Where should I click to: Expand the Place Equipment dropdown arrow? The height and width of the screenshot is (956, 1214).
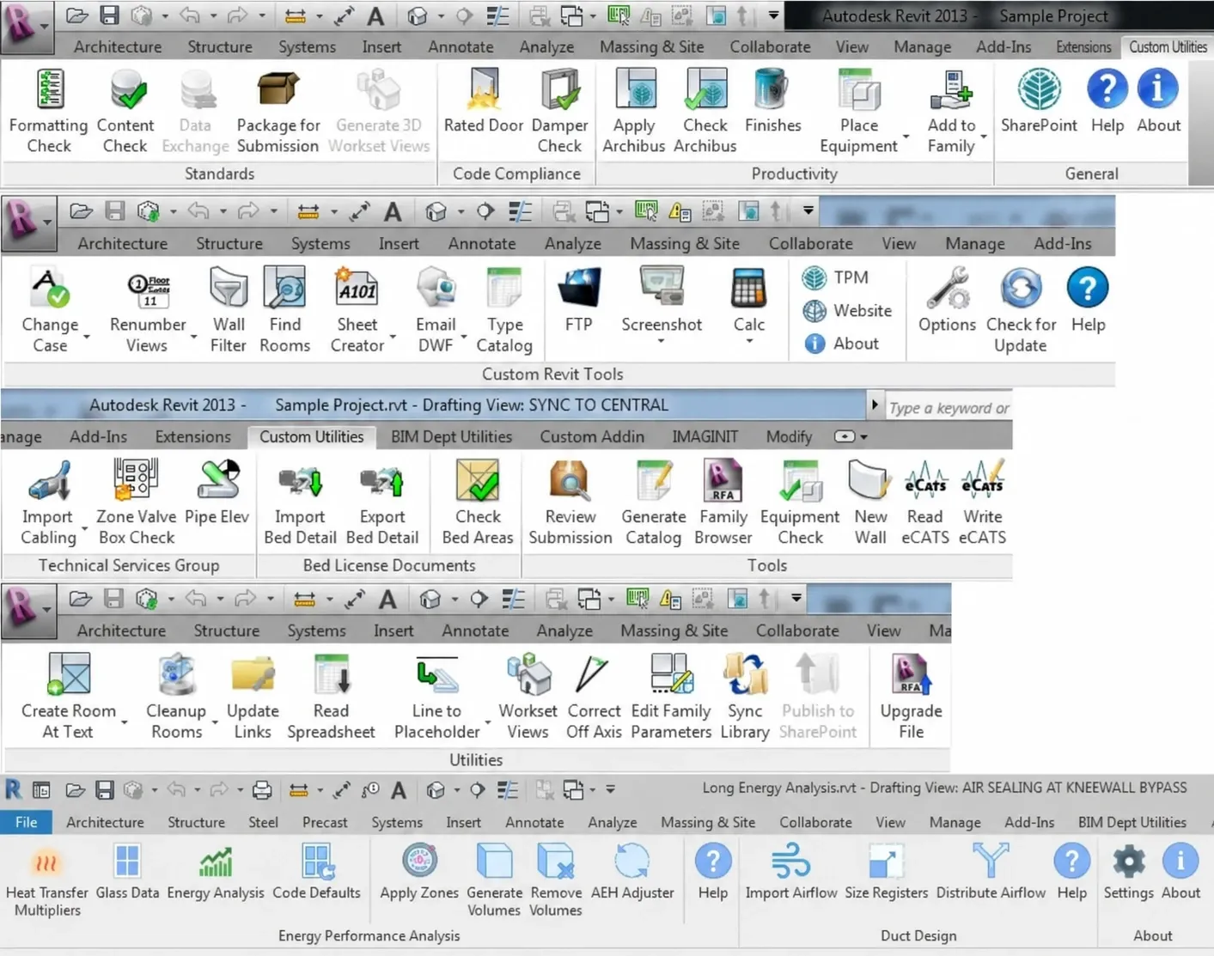click(906, 138)
